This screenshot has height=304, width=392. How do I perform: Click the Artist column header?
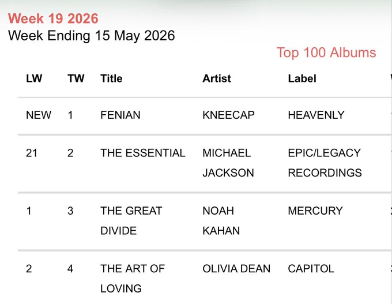217,78
